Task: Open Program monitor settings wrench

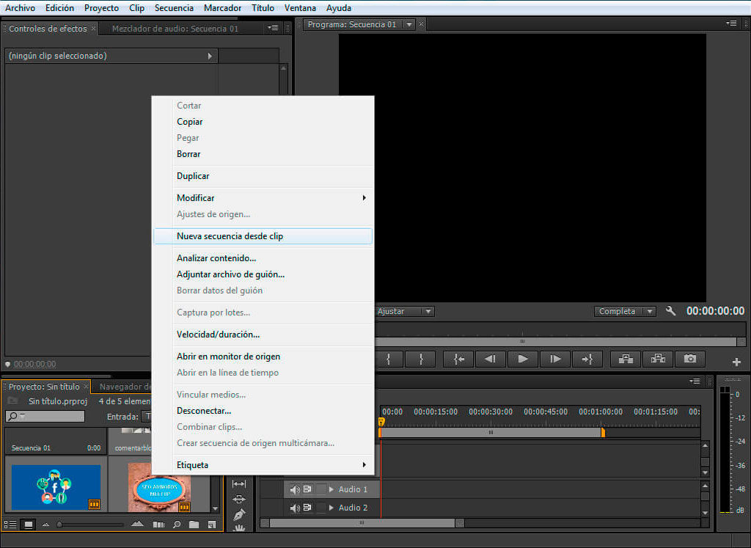Action: (x=670, y=311)
